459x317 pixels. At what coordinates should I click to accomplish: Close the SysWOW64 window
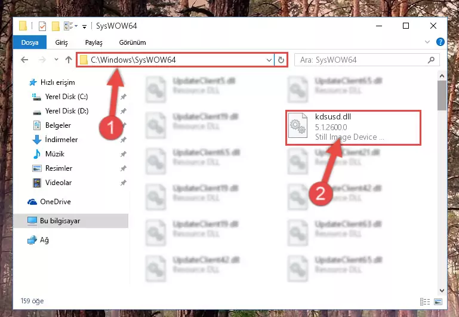click(433, 26)
